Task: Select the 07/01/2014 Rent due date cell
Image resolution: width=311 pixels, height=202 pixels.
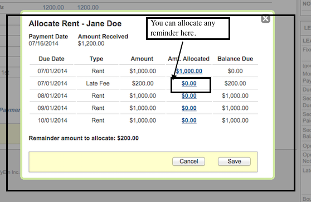Action: [52, 71]
